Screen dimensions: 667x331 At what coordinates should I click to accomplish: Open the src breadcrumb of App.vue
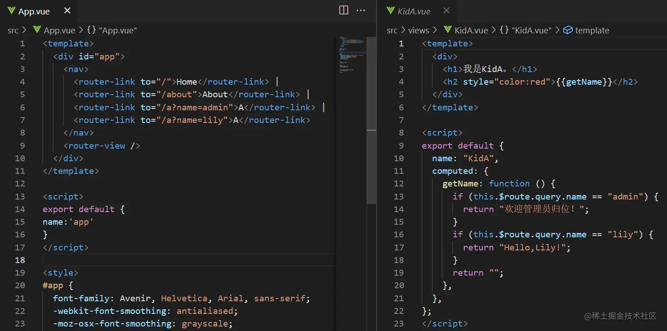point(13,30)
